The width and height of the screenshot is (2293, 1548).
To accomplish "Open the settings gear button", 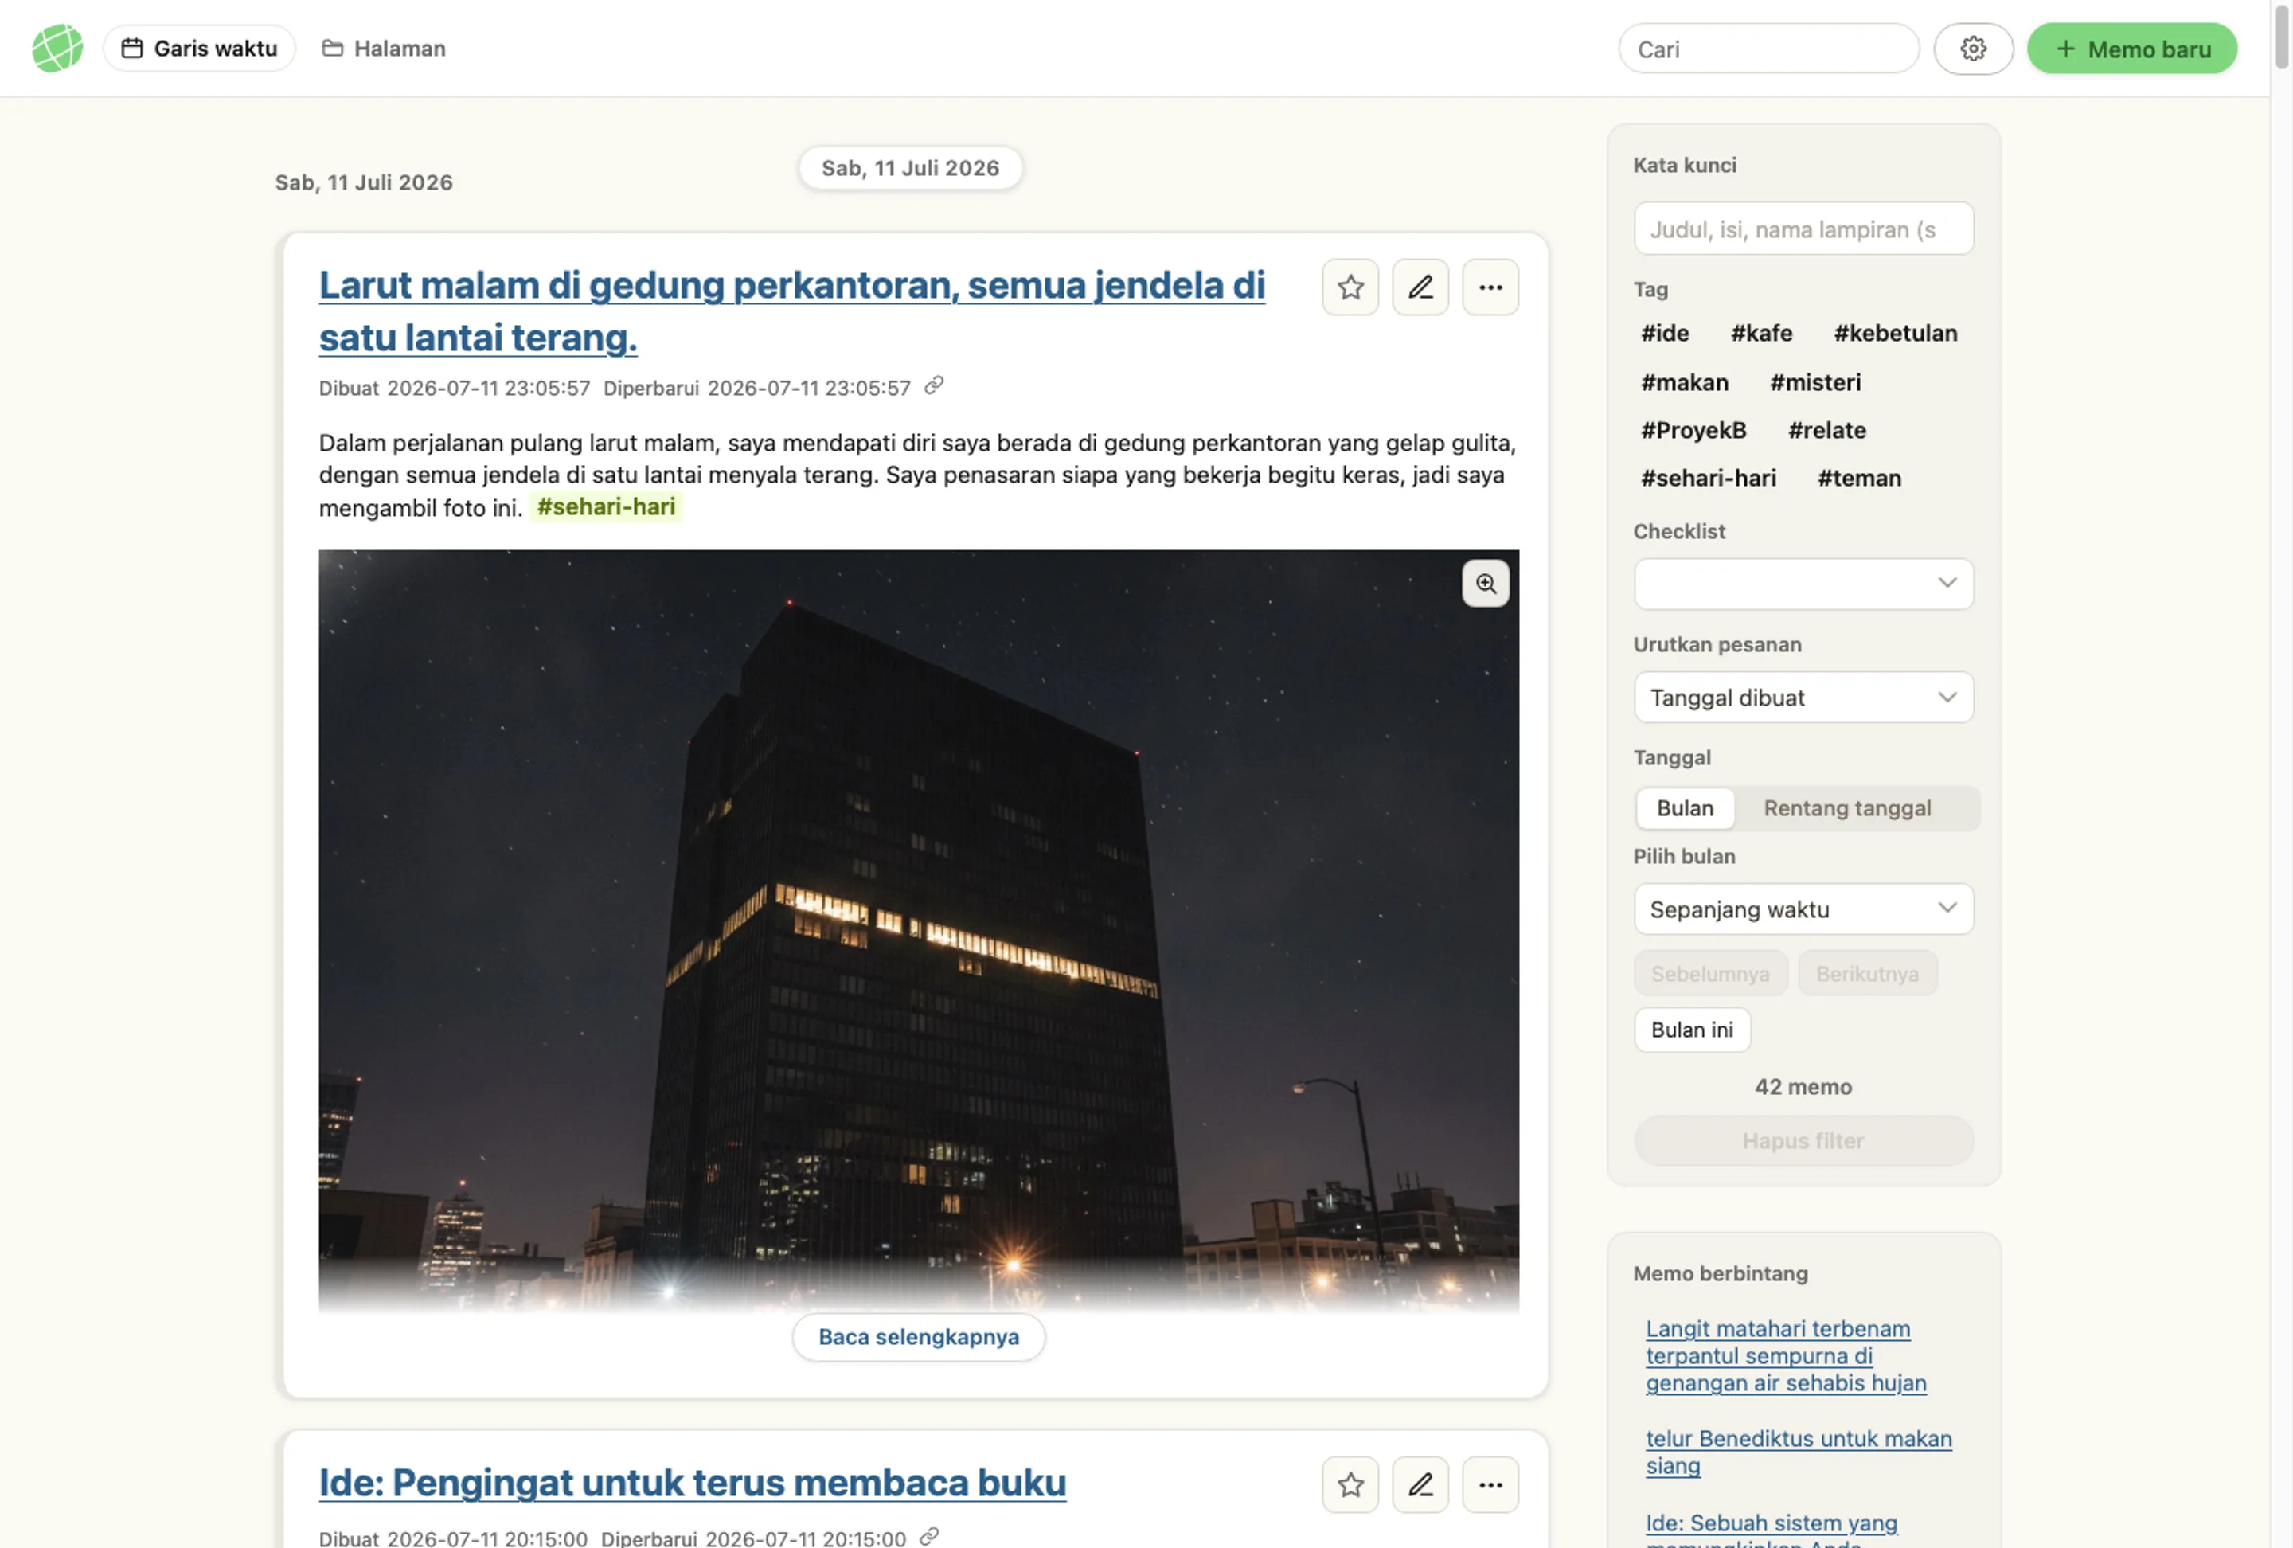I will [x=1972, y=49].
